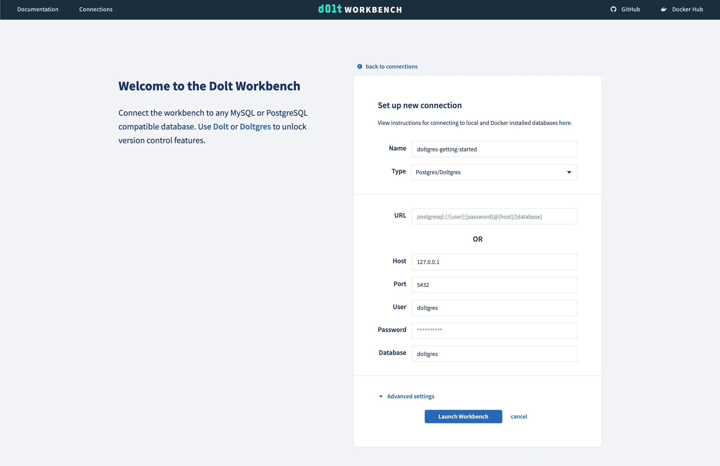This screenshot has height=466, width=720.
Task: Click the cancel link
Action: 519,416
